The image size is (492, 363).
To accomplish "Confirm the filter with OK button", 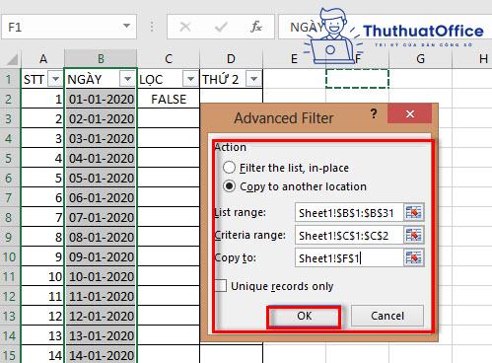I will [x=304, y=316].
